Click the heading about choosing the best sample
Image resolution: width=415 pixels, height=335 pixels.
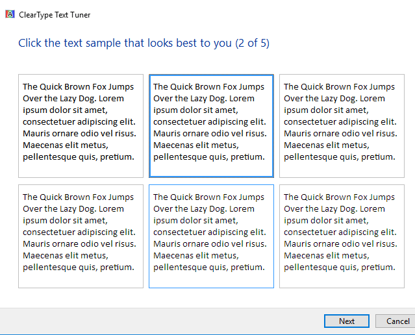tap(125, 43)
